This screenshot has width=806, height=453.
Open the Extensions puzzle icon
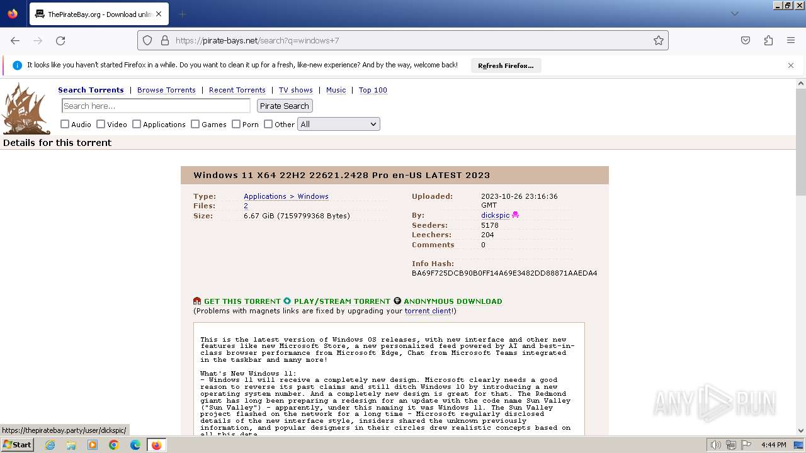[768, 40]
